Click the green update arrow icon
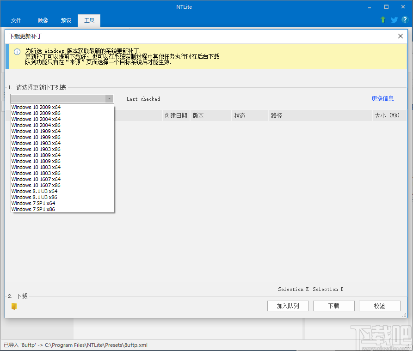This screenshot has width=413, height=351. (x=382, y=20)
